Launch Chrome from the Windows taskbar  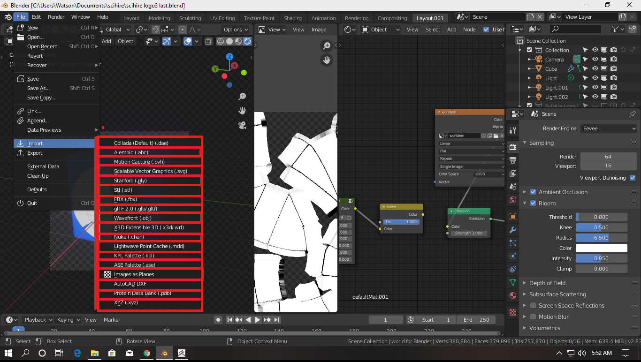[x=147, y=353]
